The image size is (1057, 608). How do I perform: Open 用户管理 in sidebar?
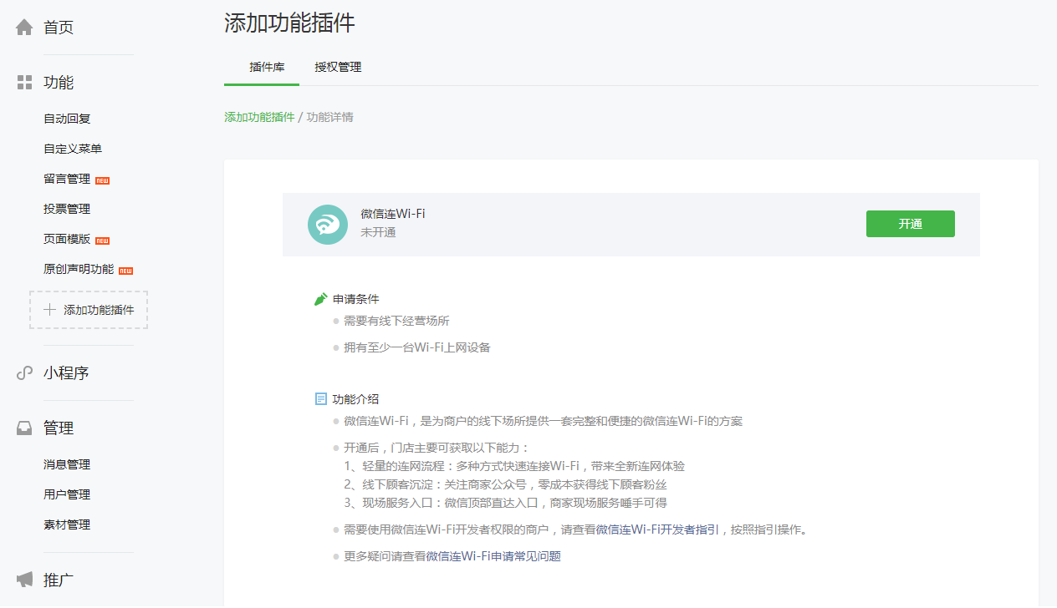(x=67, y=494)
